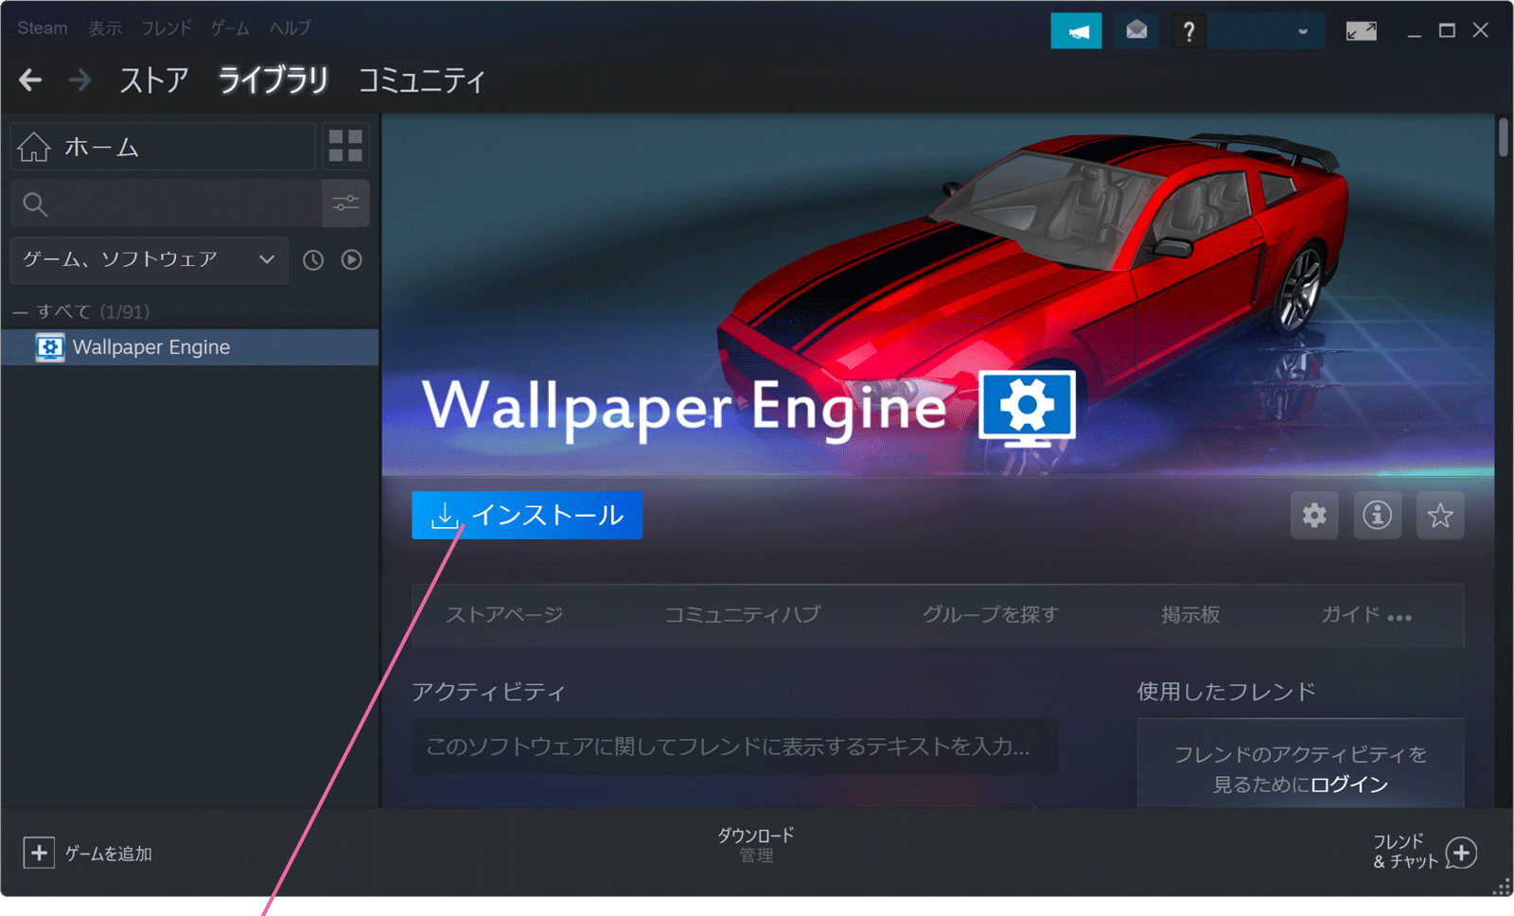Go to the コミュニティ tab
This screenshot has height=916, width=1514.
(x=421, y=80)
